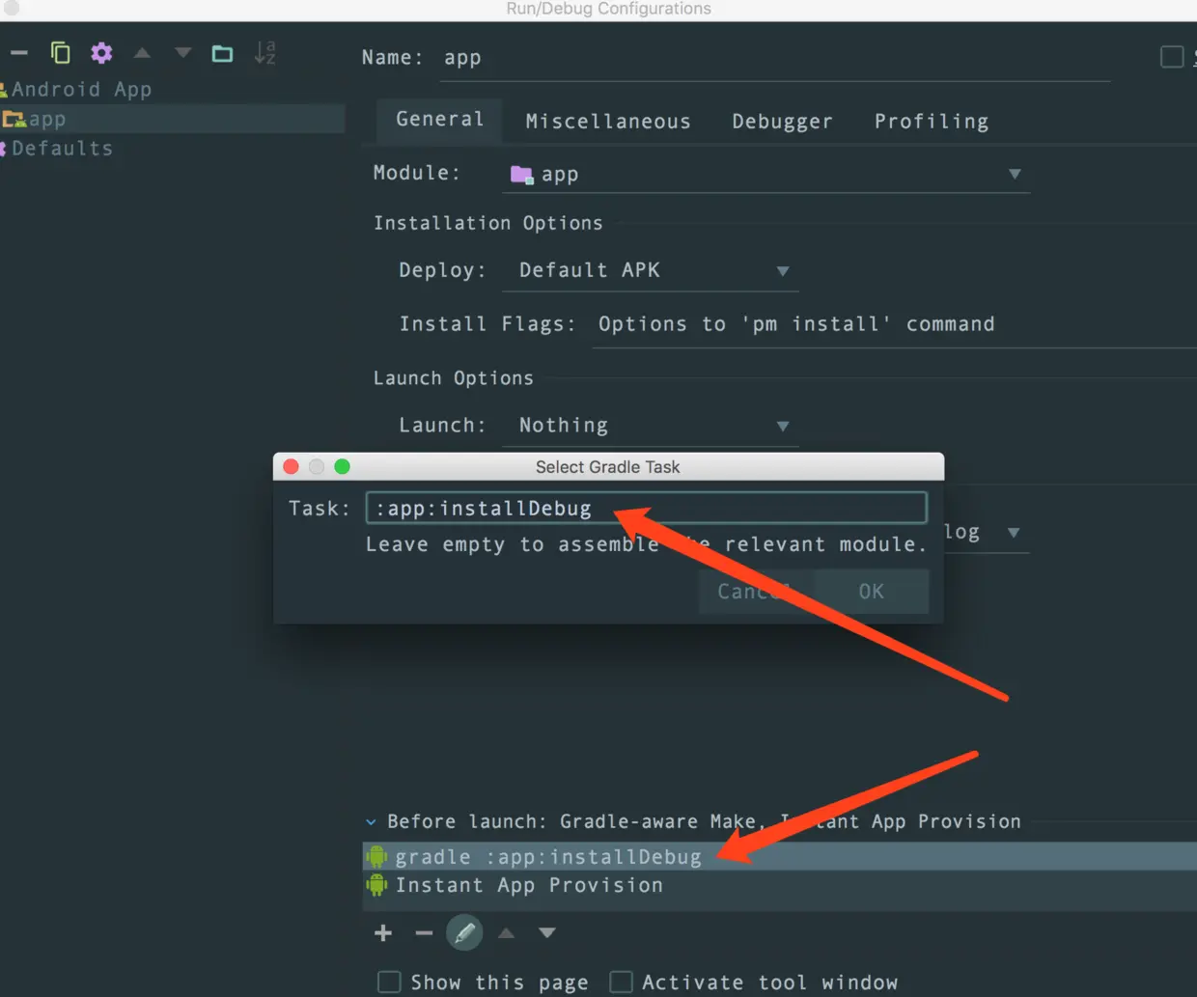Remove configuration with the minus toolbar icon
Screen dimensions: 1197x997
pyautogui.click(x=19, y=53)
